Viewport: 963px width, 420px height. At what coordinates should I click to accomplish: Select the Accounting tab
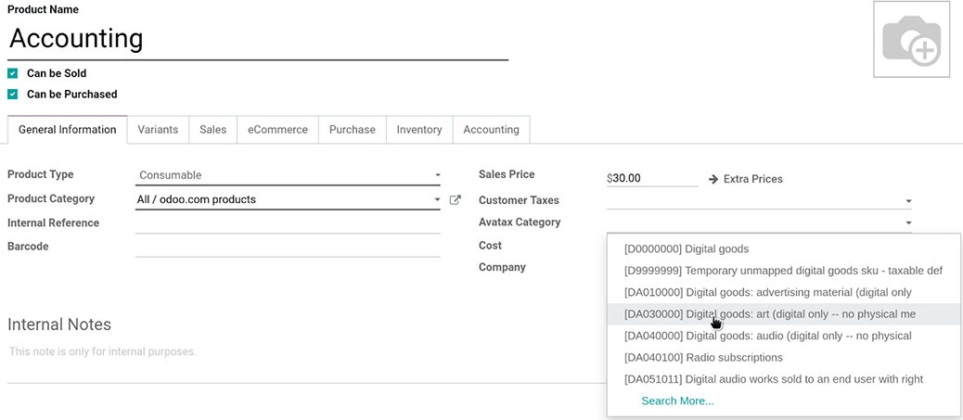(x=491, y=130)
